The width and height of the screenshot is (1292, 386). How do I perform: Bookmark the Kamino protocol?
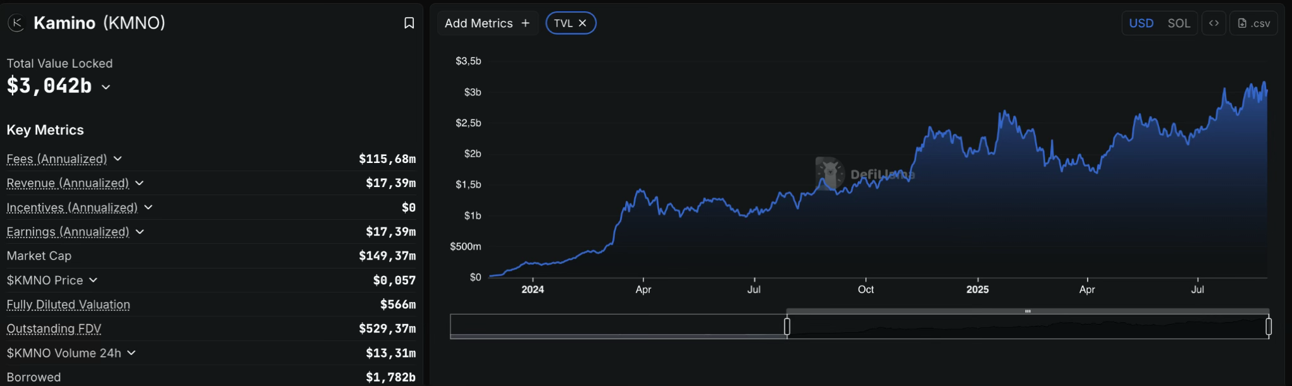[x=409, y=23]
